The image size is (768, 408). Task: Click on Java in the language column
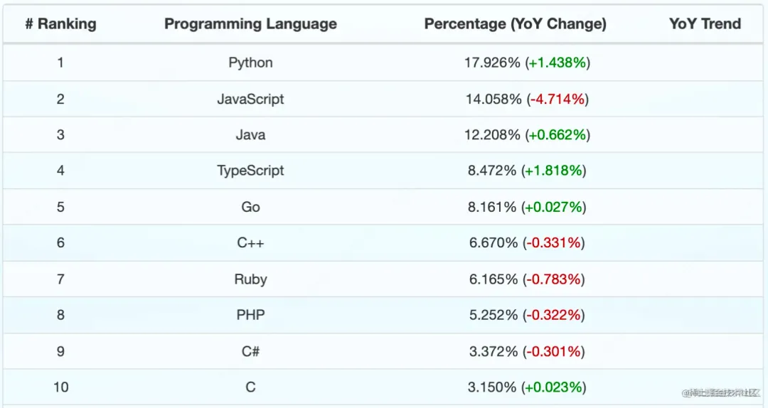click(x=250, y=135)
